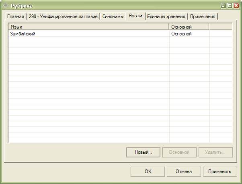Click the Основной button below the list

pyautogui.click(x=179, y=153)
